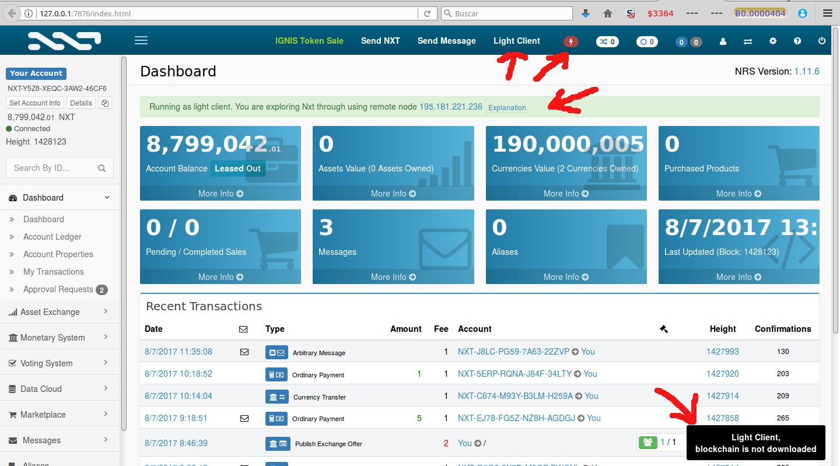
Task: Click the browser reload icon
Action: tap(427, 13)
